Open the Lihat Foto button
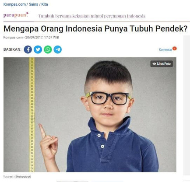This screenshot has width=190, height=182. coord(162,64)
